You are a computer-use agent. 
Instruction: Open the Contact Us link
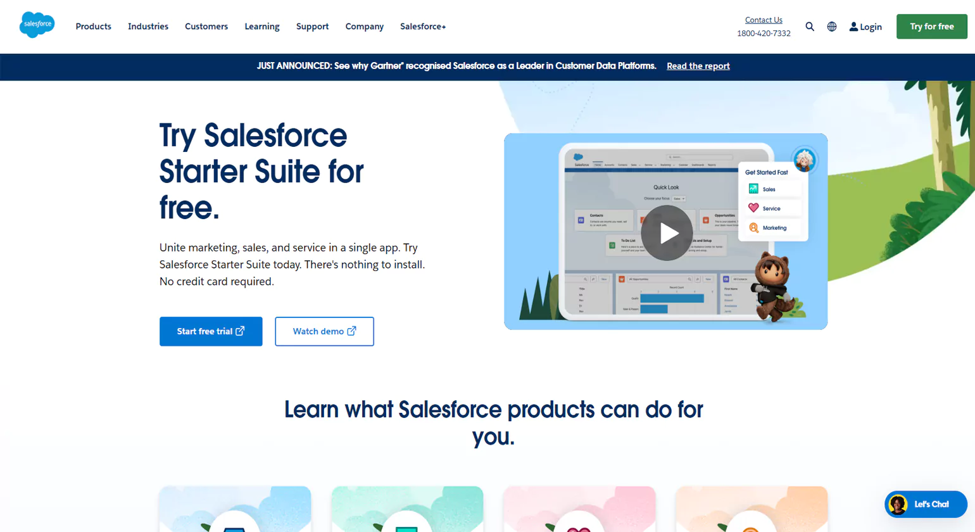coord(764,20)
